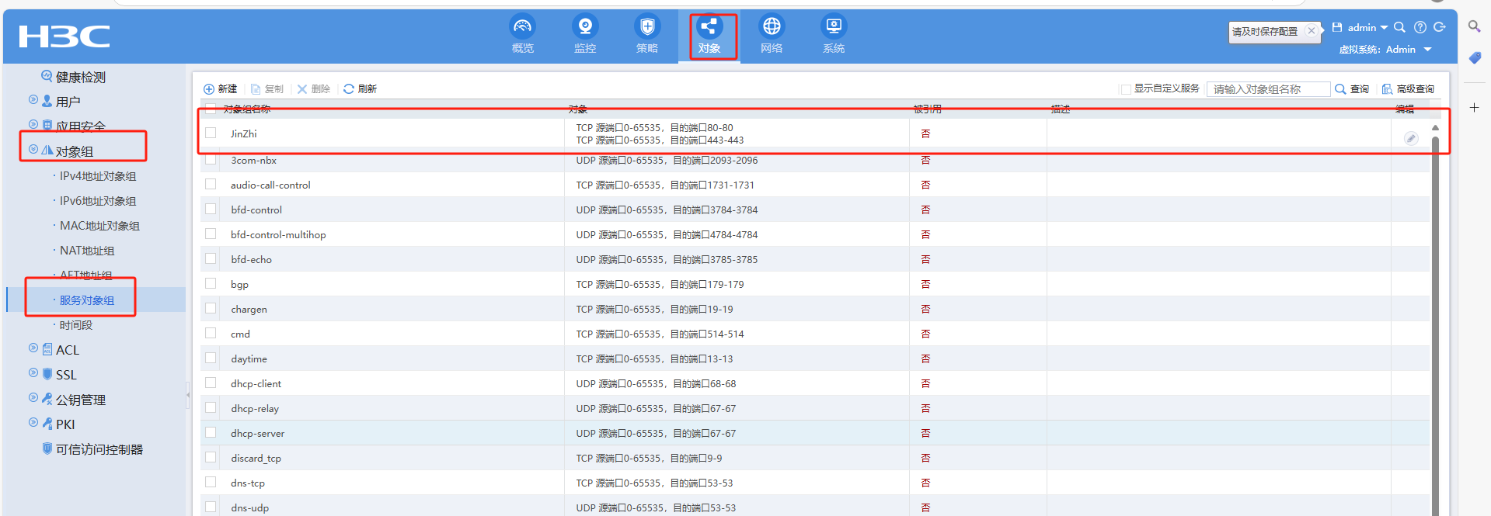The width and height of the screenshot is (1491, 516).
Task: Open the 系统 system icon
Action: pos(833,27)
